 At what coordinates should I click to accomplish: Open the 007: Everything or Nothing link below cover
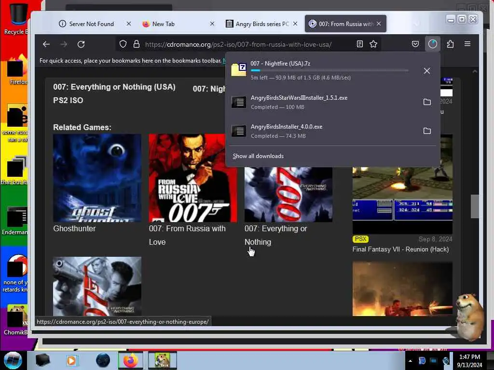tap(275, 235)
